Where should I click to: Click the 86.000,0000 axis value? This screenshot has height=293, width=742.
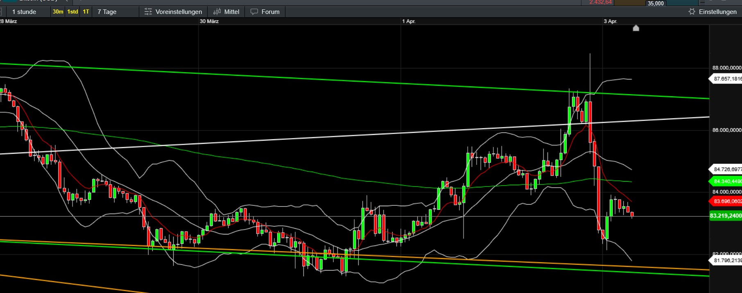click(727, 130)
